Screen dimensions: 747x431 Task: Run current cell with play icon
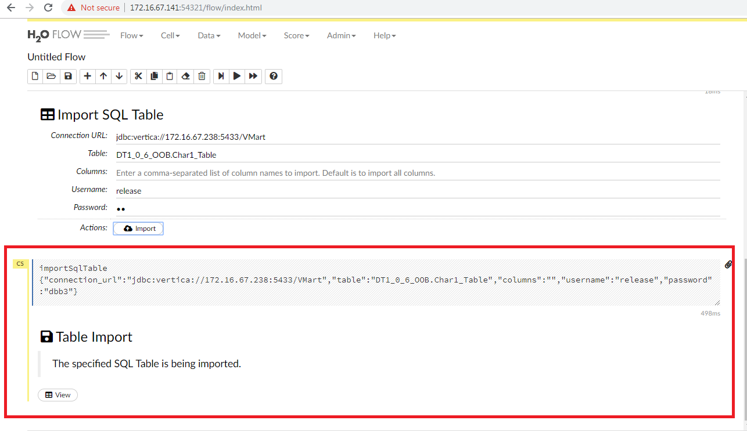point(237,76)
